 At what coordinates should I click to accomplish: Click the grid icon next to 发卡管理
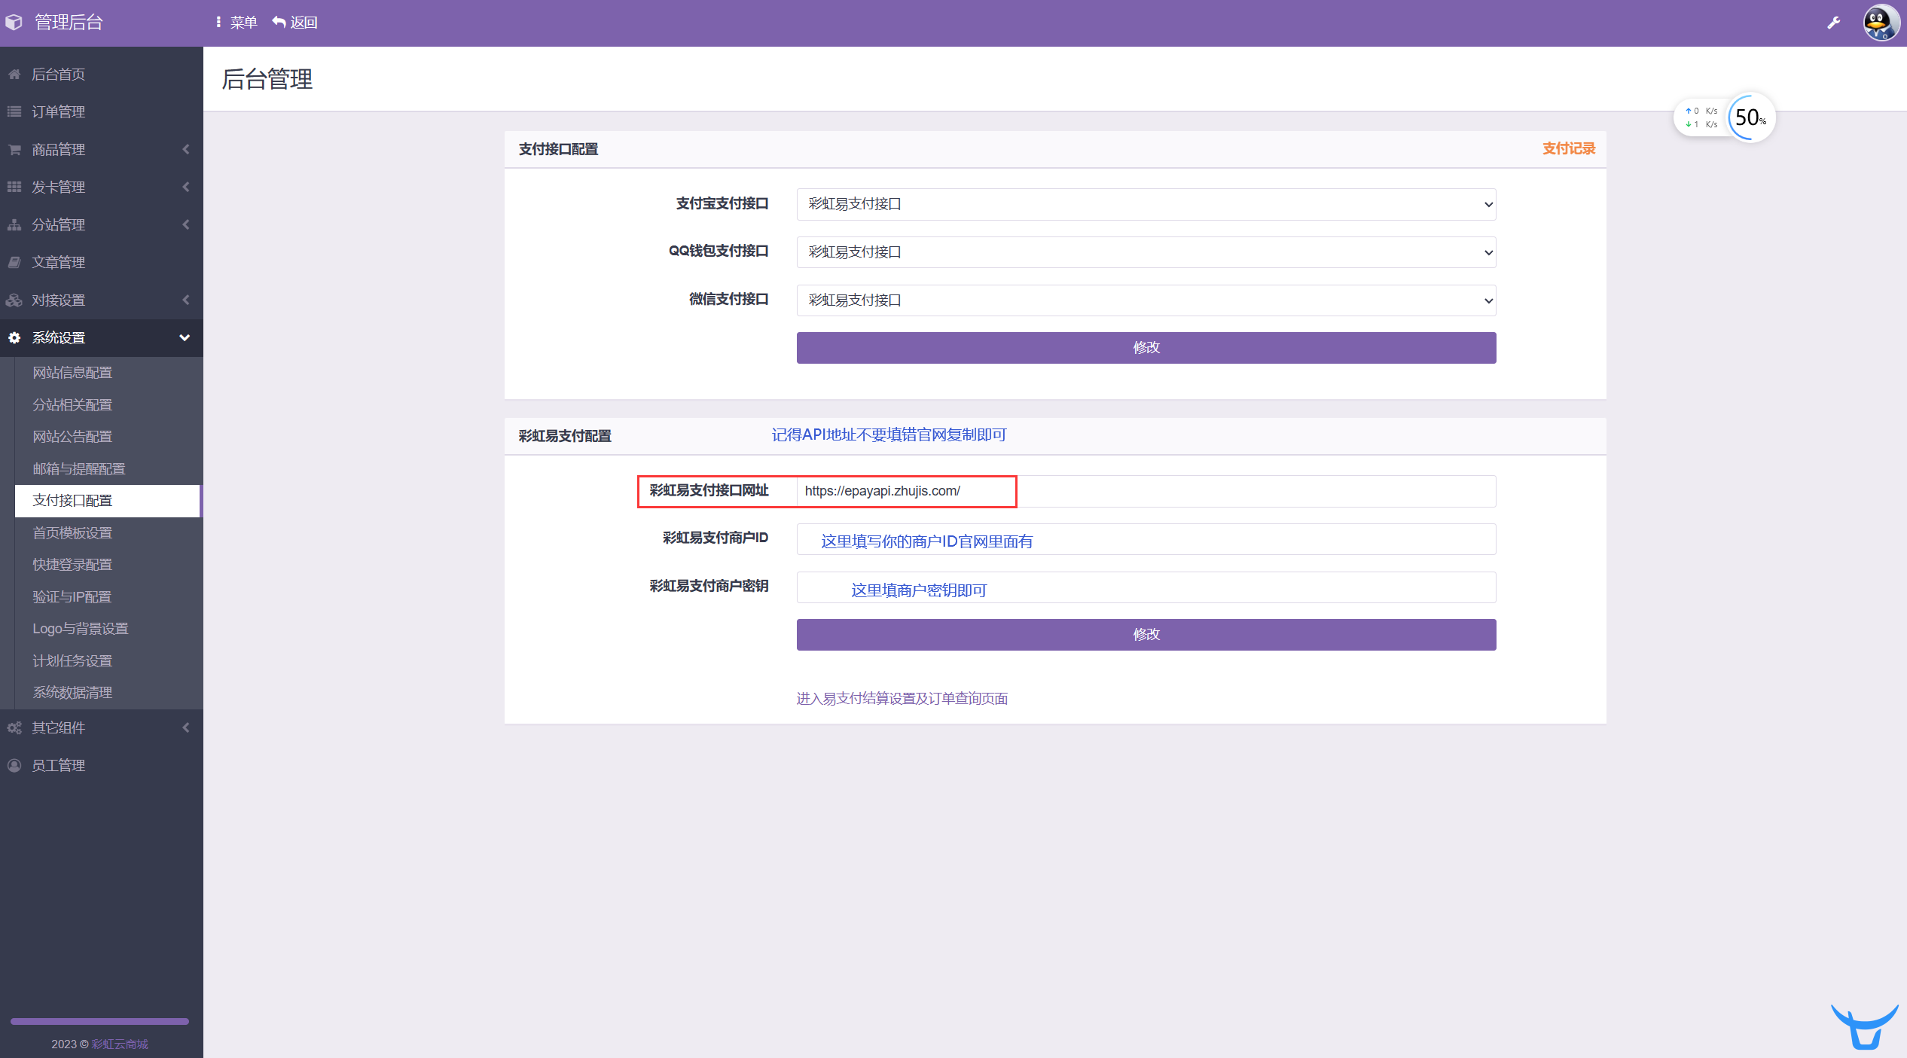[x=14, y=187]
